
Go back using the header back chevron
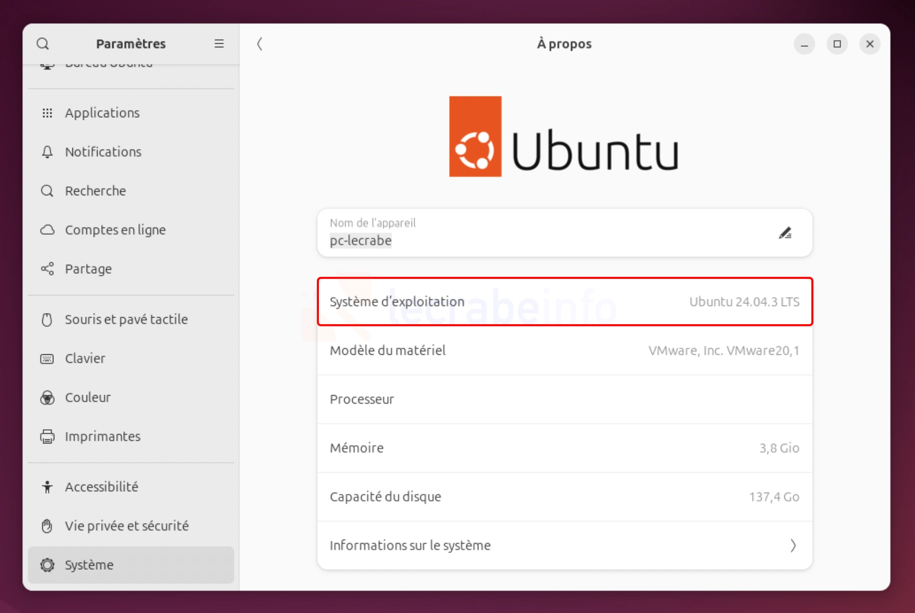[x=260, y=44]
